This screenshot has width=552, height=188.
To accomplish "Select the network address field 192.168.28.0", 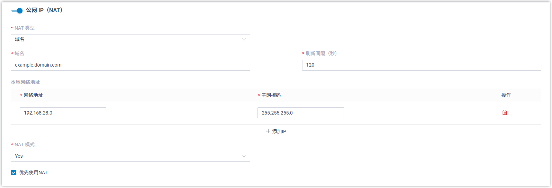I will click(x=63, y=113).
